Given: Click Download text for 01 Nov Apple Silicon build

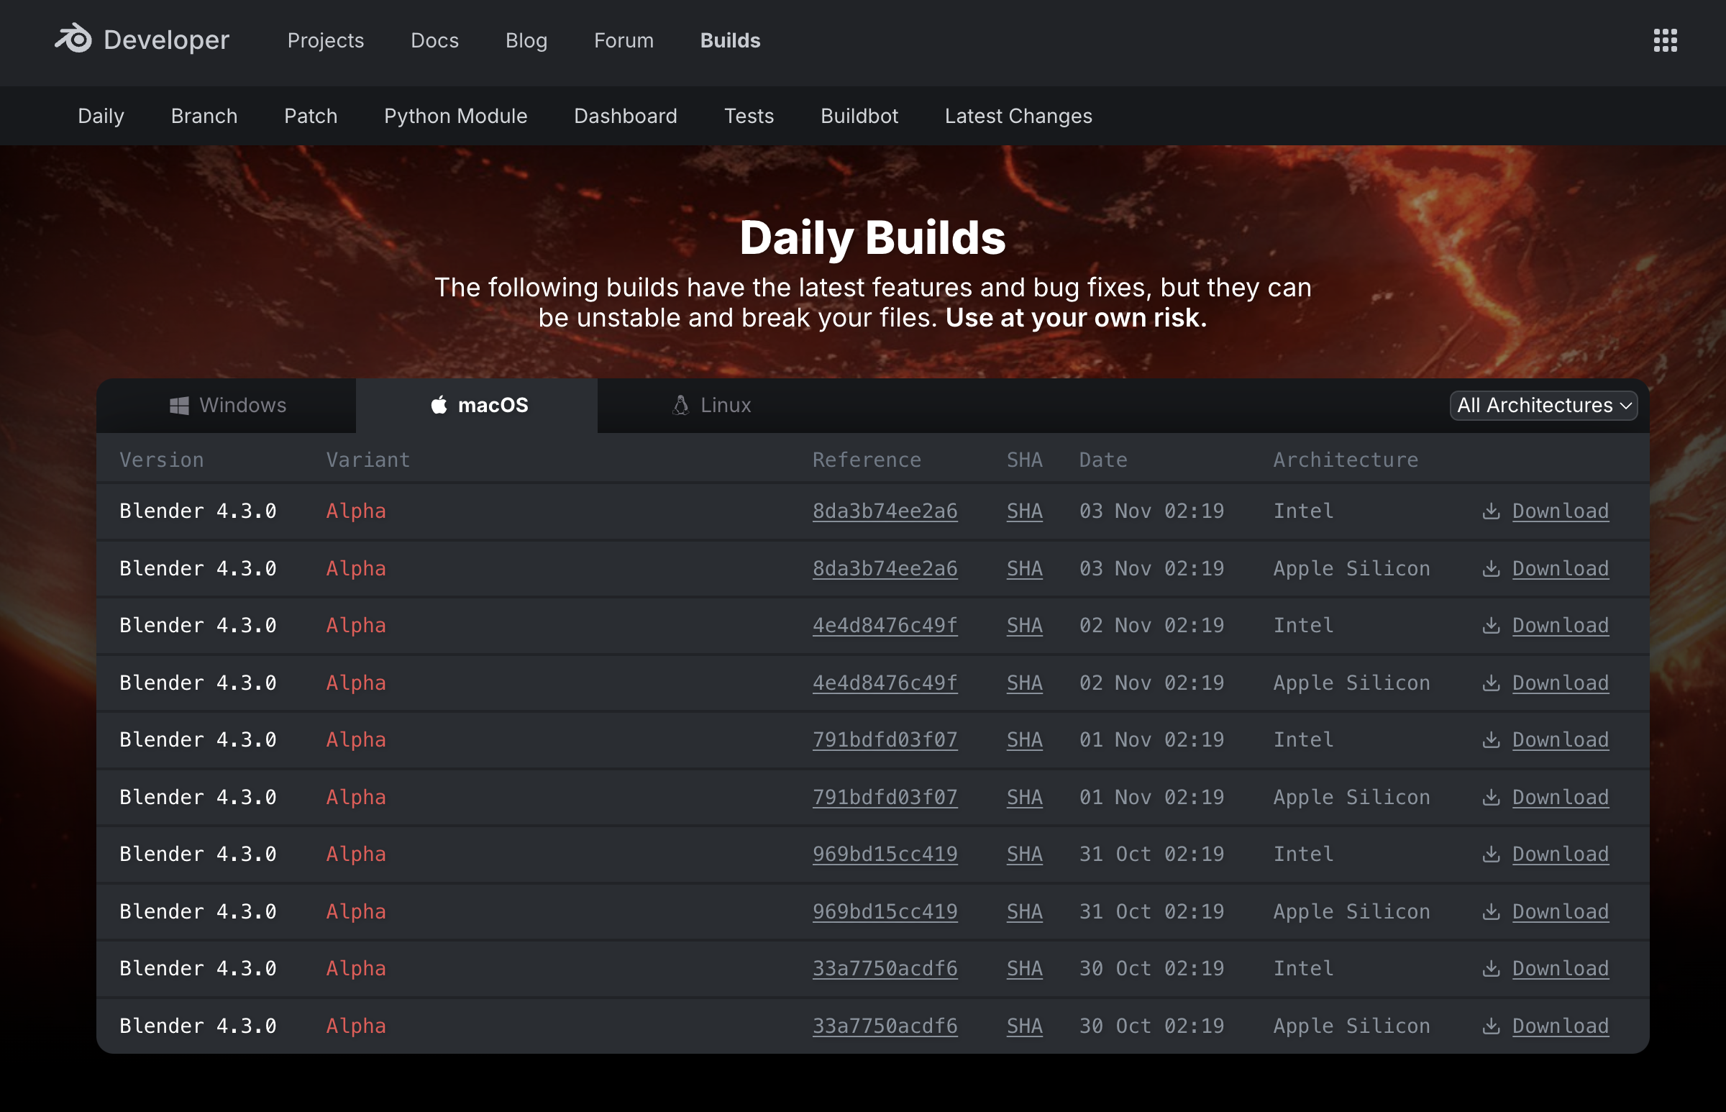Looking at the screenshot, I should [1560, 797].
